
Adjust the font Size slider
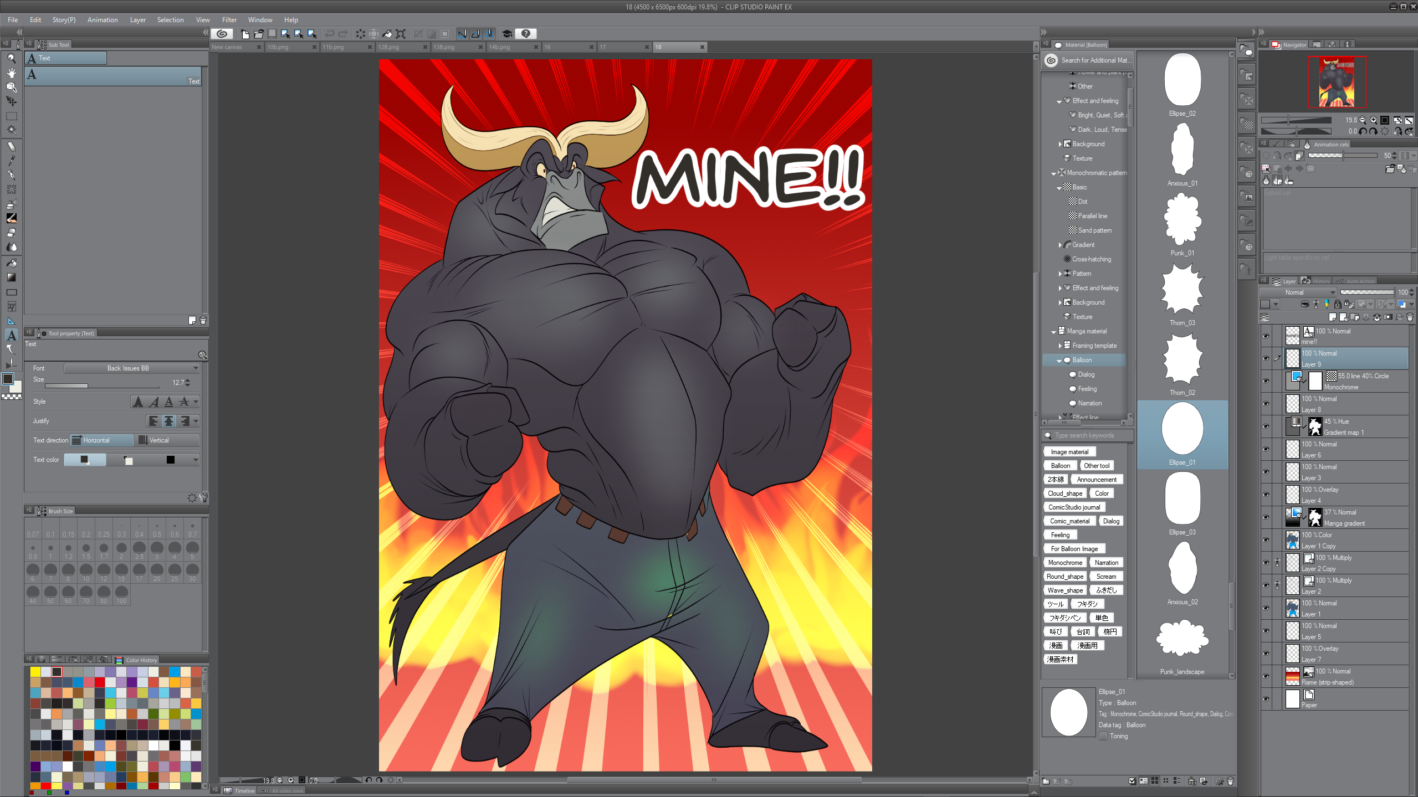[102, 385]
